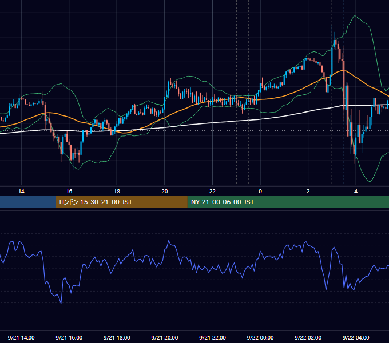Click the 9/21 22:00 date label
The height and width of the screenshot is (343, 389).
point(212,337)
